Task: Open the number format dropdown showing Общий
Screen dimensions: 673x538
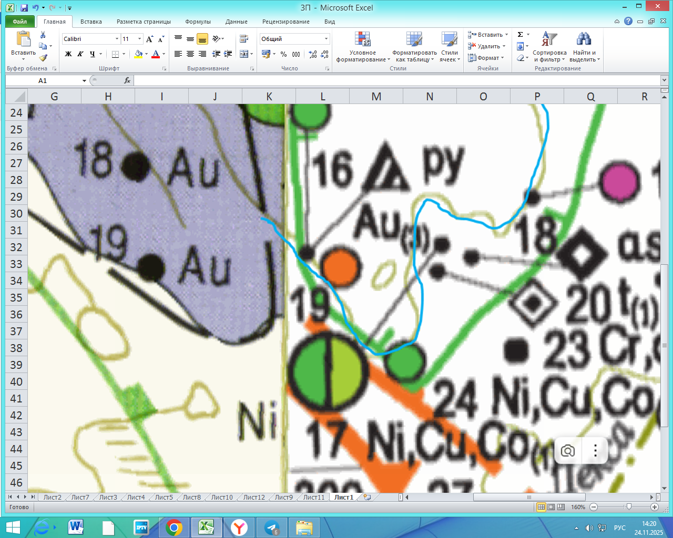Action: click(326, 39)
